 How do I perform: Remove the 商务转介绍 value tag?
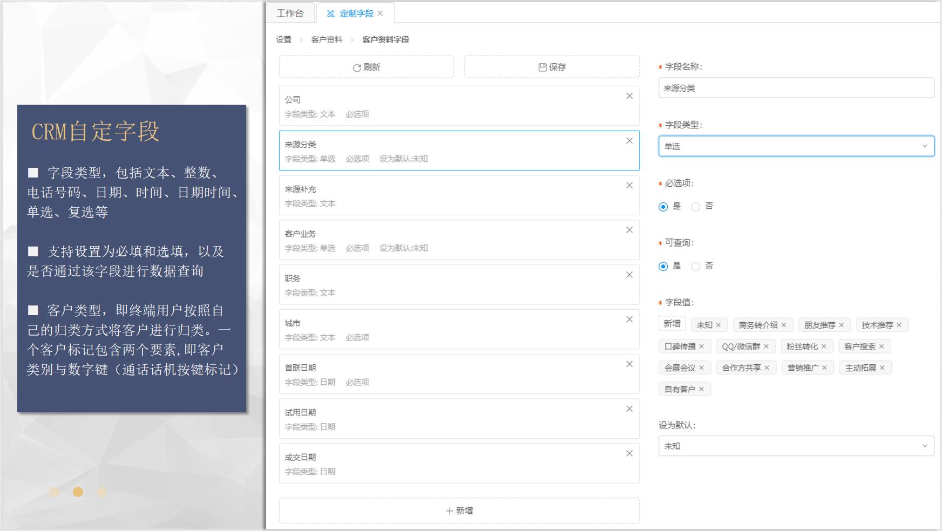click(784, 325)
